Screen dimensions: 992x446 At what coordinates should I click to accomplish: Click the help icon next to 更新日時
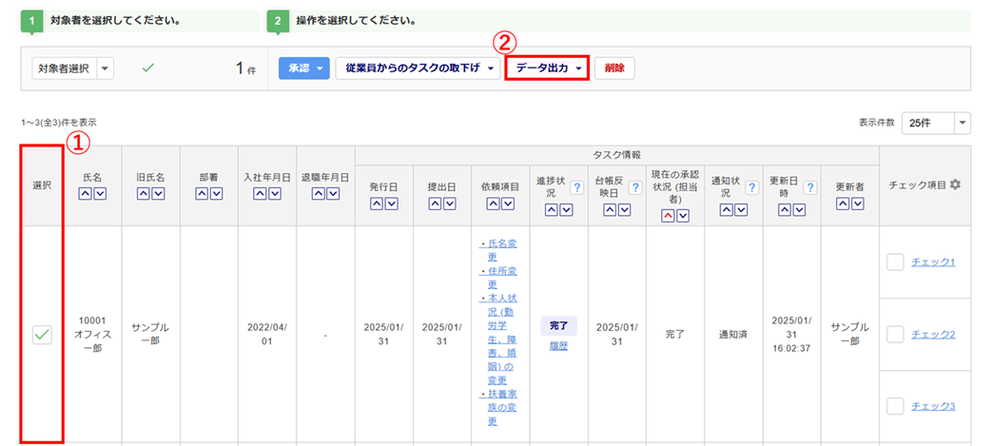click(809, 187)
